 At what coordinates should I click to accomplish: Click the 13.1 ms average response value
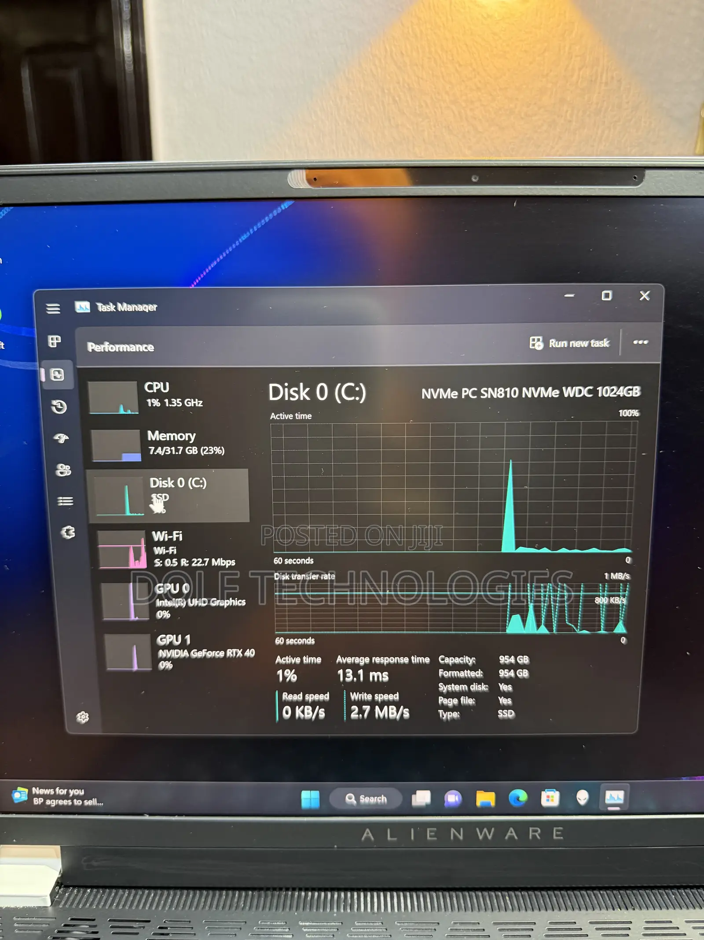[x=363, y=676]
